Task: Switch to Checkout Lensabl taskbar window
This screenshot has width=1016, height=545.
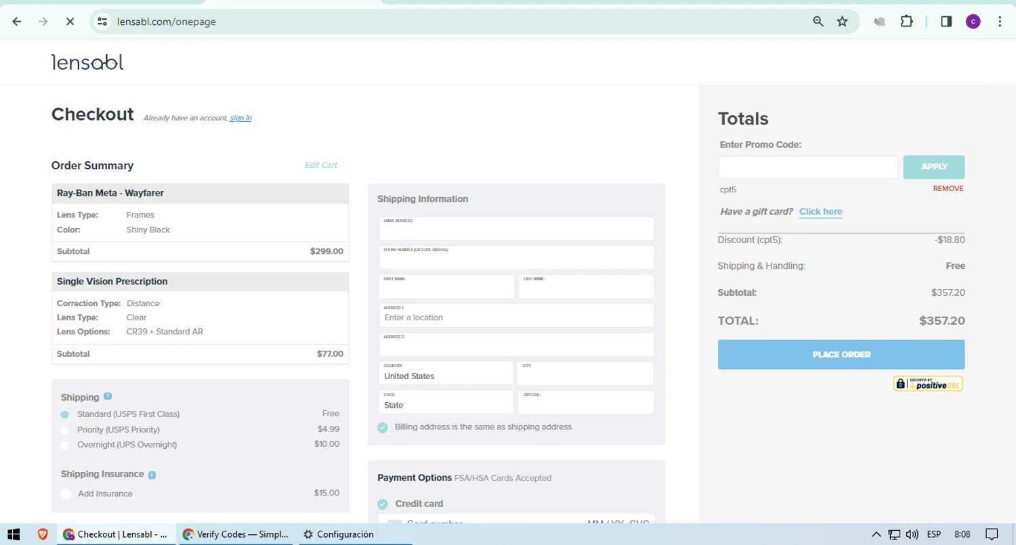Action: point(116,534)
